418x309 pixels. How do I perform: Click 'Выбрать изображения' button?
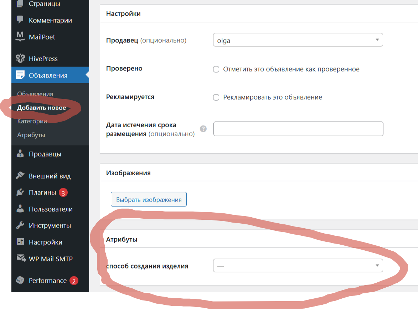pyautogui.click(x=149, y=199)
